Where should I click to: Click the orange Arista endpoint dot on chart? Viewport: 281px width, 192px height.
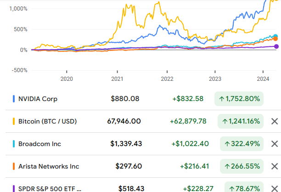click(275, 39)
